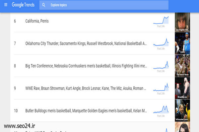Open the Oklahoma City Thunder trending story
199x132 pixels.
click(86, 44)
